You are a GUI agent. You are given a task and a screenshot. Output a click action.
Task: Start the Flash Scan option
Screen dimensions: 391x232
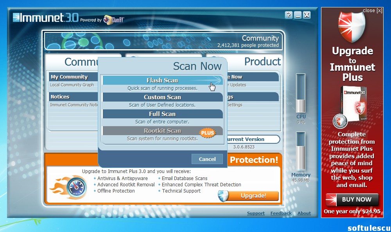point(163,80)
